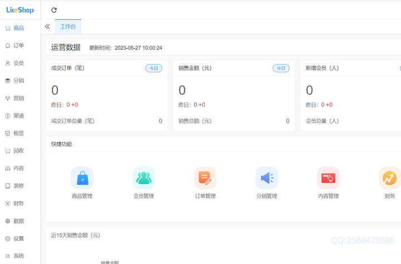Click the globe icon beside 数据
Viewport: 401px width, 264px height.
pos(8,221)
